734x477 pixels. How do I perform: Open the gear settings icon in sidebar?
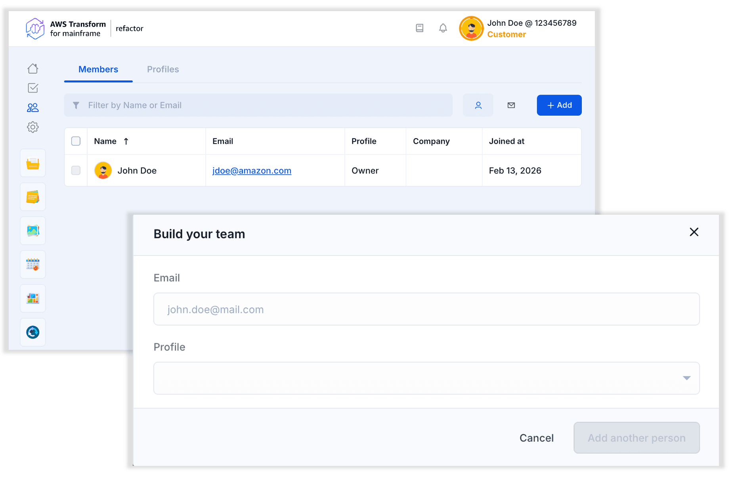(33, 127)
